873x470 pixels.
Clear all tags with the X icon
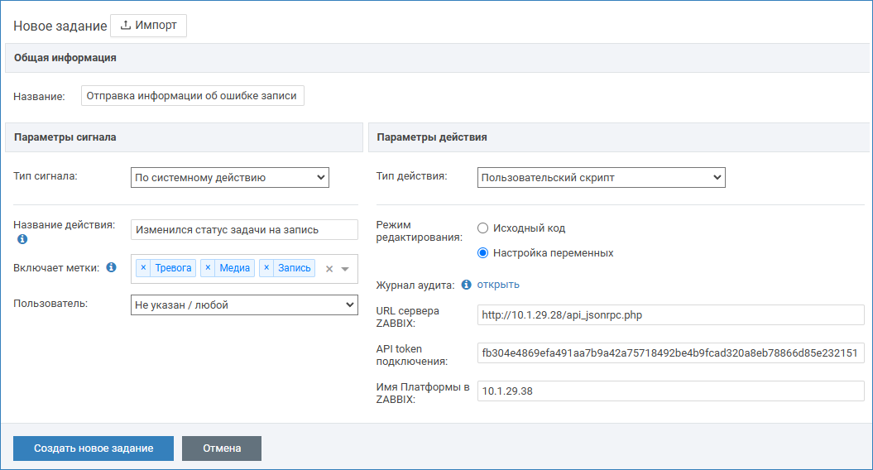[329, 269]
